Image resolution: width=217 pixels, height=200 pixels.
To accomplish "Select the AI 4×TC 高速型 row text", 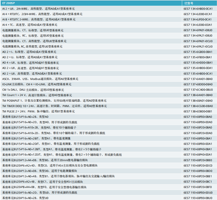I will coord(30,25).
